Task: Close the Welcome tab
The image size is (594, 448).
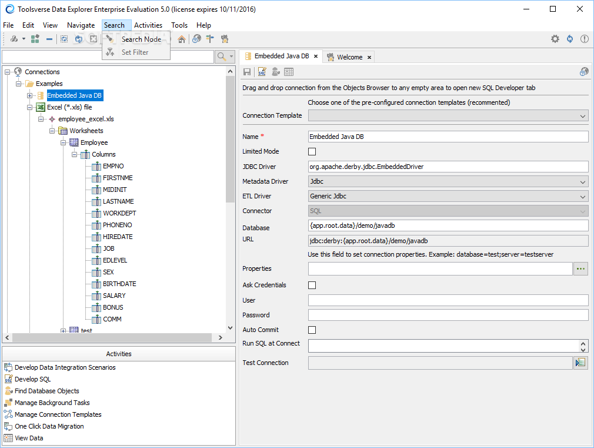Action: pos(369,57)
